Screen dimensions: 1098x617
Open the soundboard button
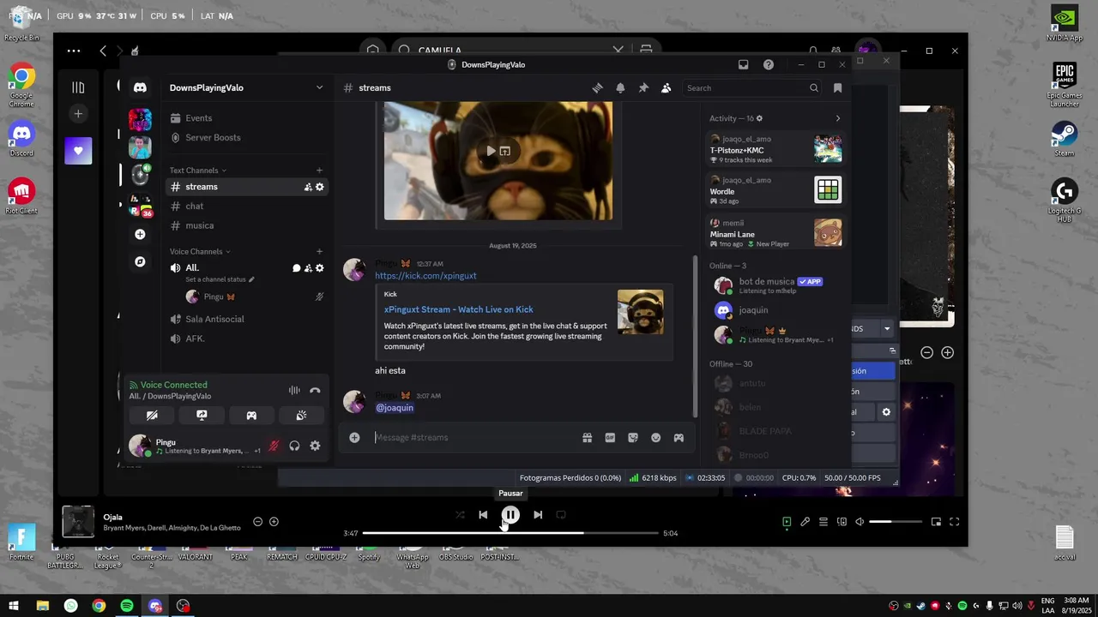301,415
